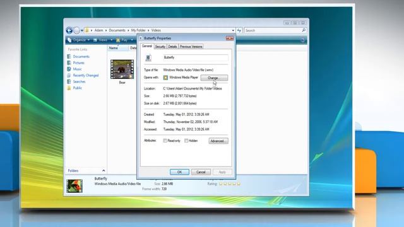The width and height of the screenshot is (404, 227).
Task: Click the Documents favorite link icon
Action: pyautogui.click(x=69, y=57)
